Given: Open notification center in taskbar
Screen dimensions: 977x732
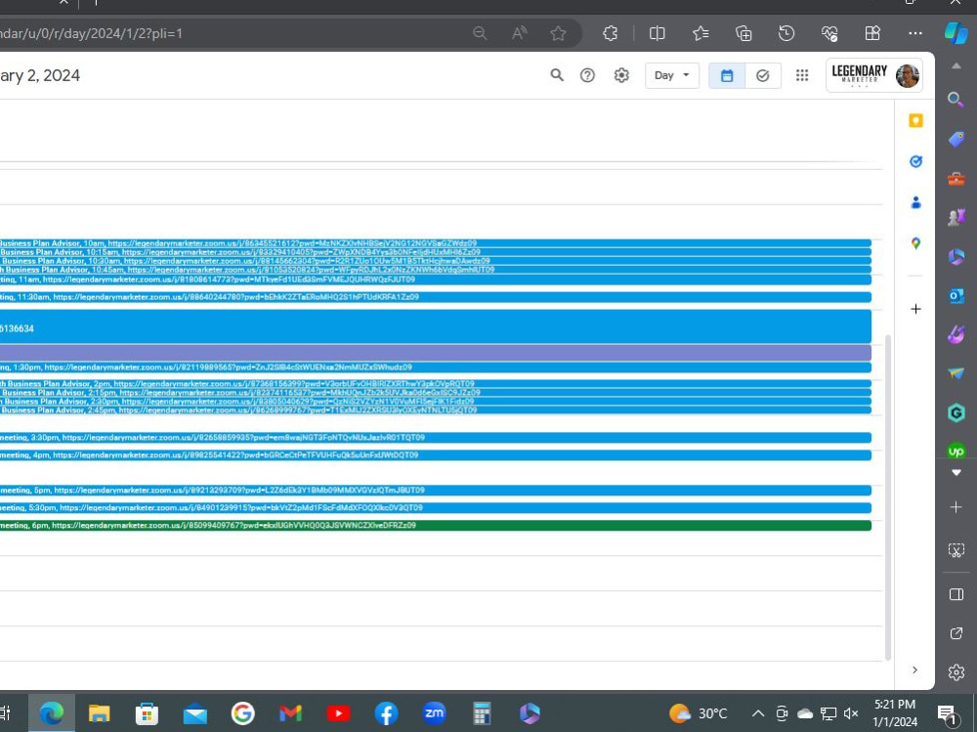Looking at the screenshot, I should click(947, 713).
